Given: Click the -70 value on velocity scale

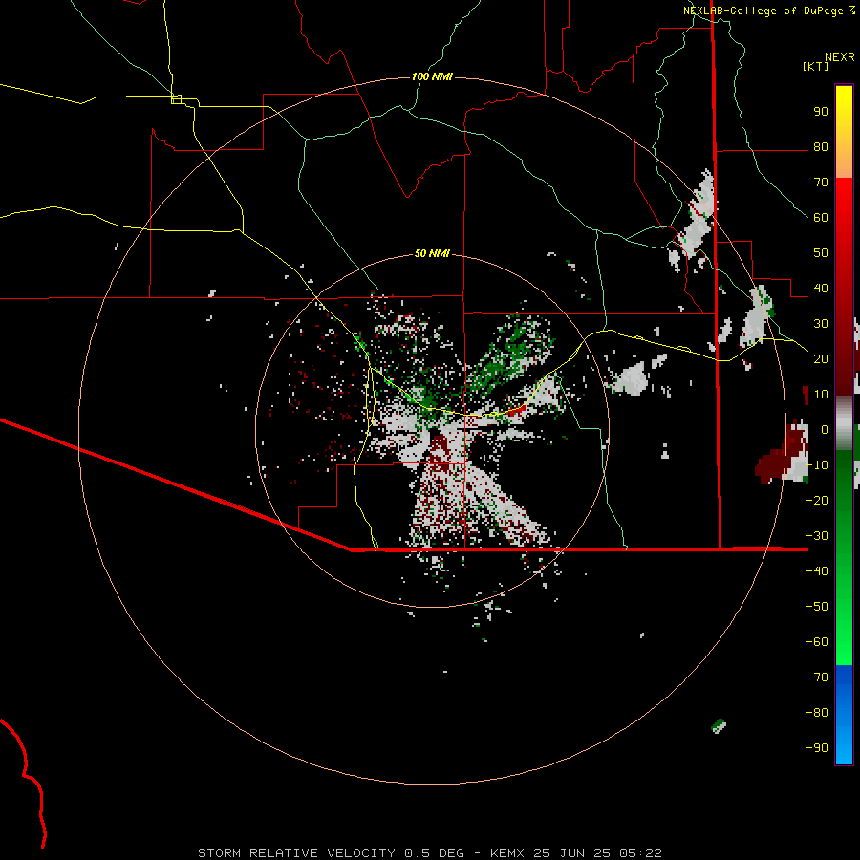Looking at the screenshot, I should pos(817,677).
